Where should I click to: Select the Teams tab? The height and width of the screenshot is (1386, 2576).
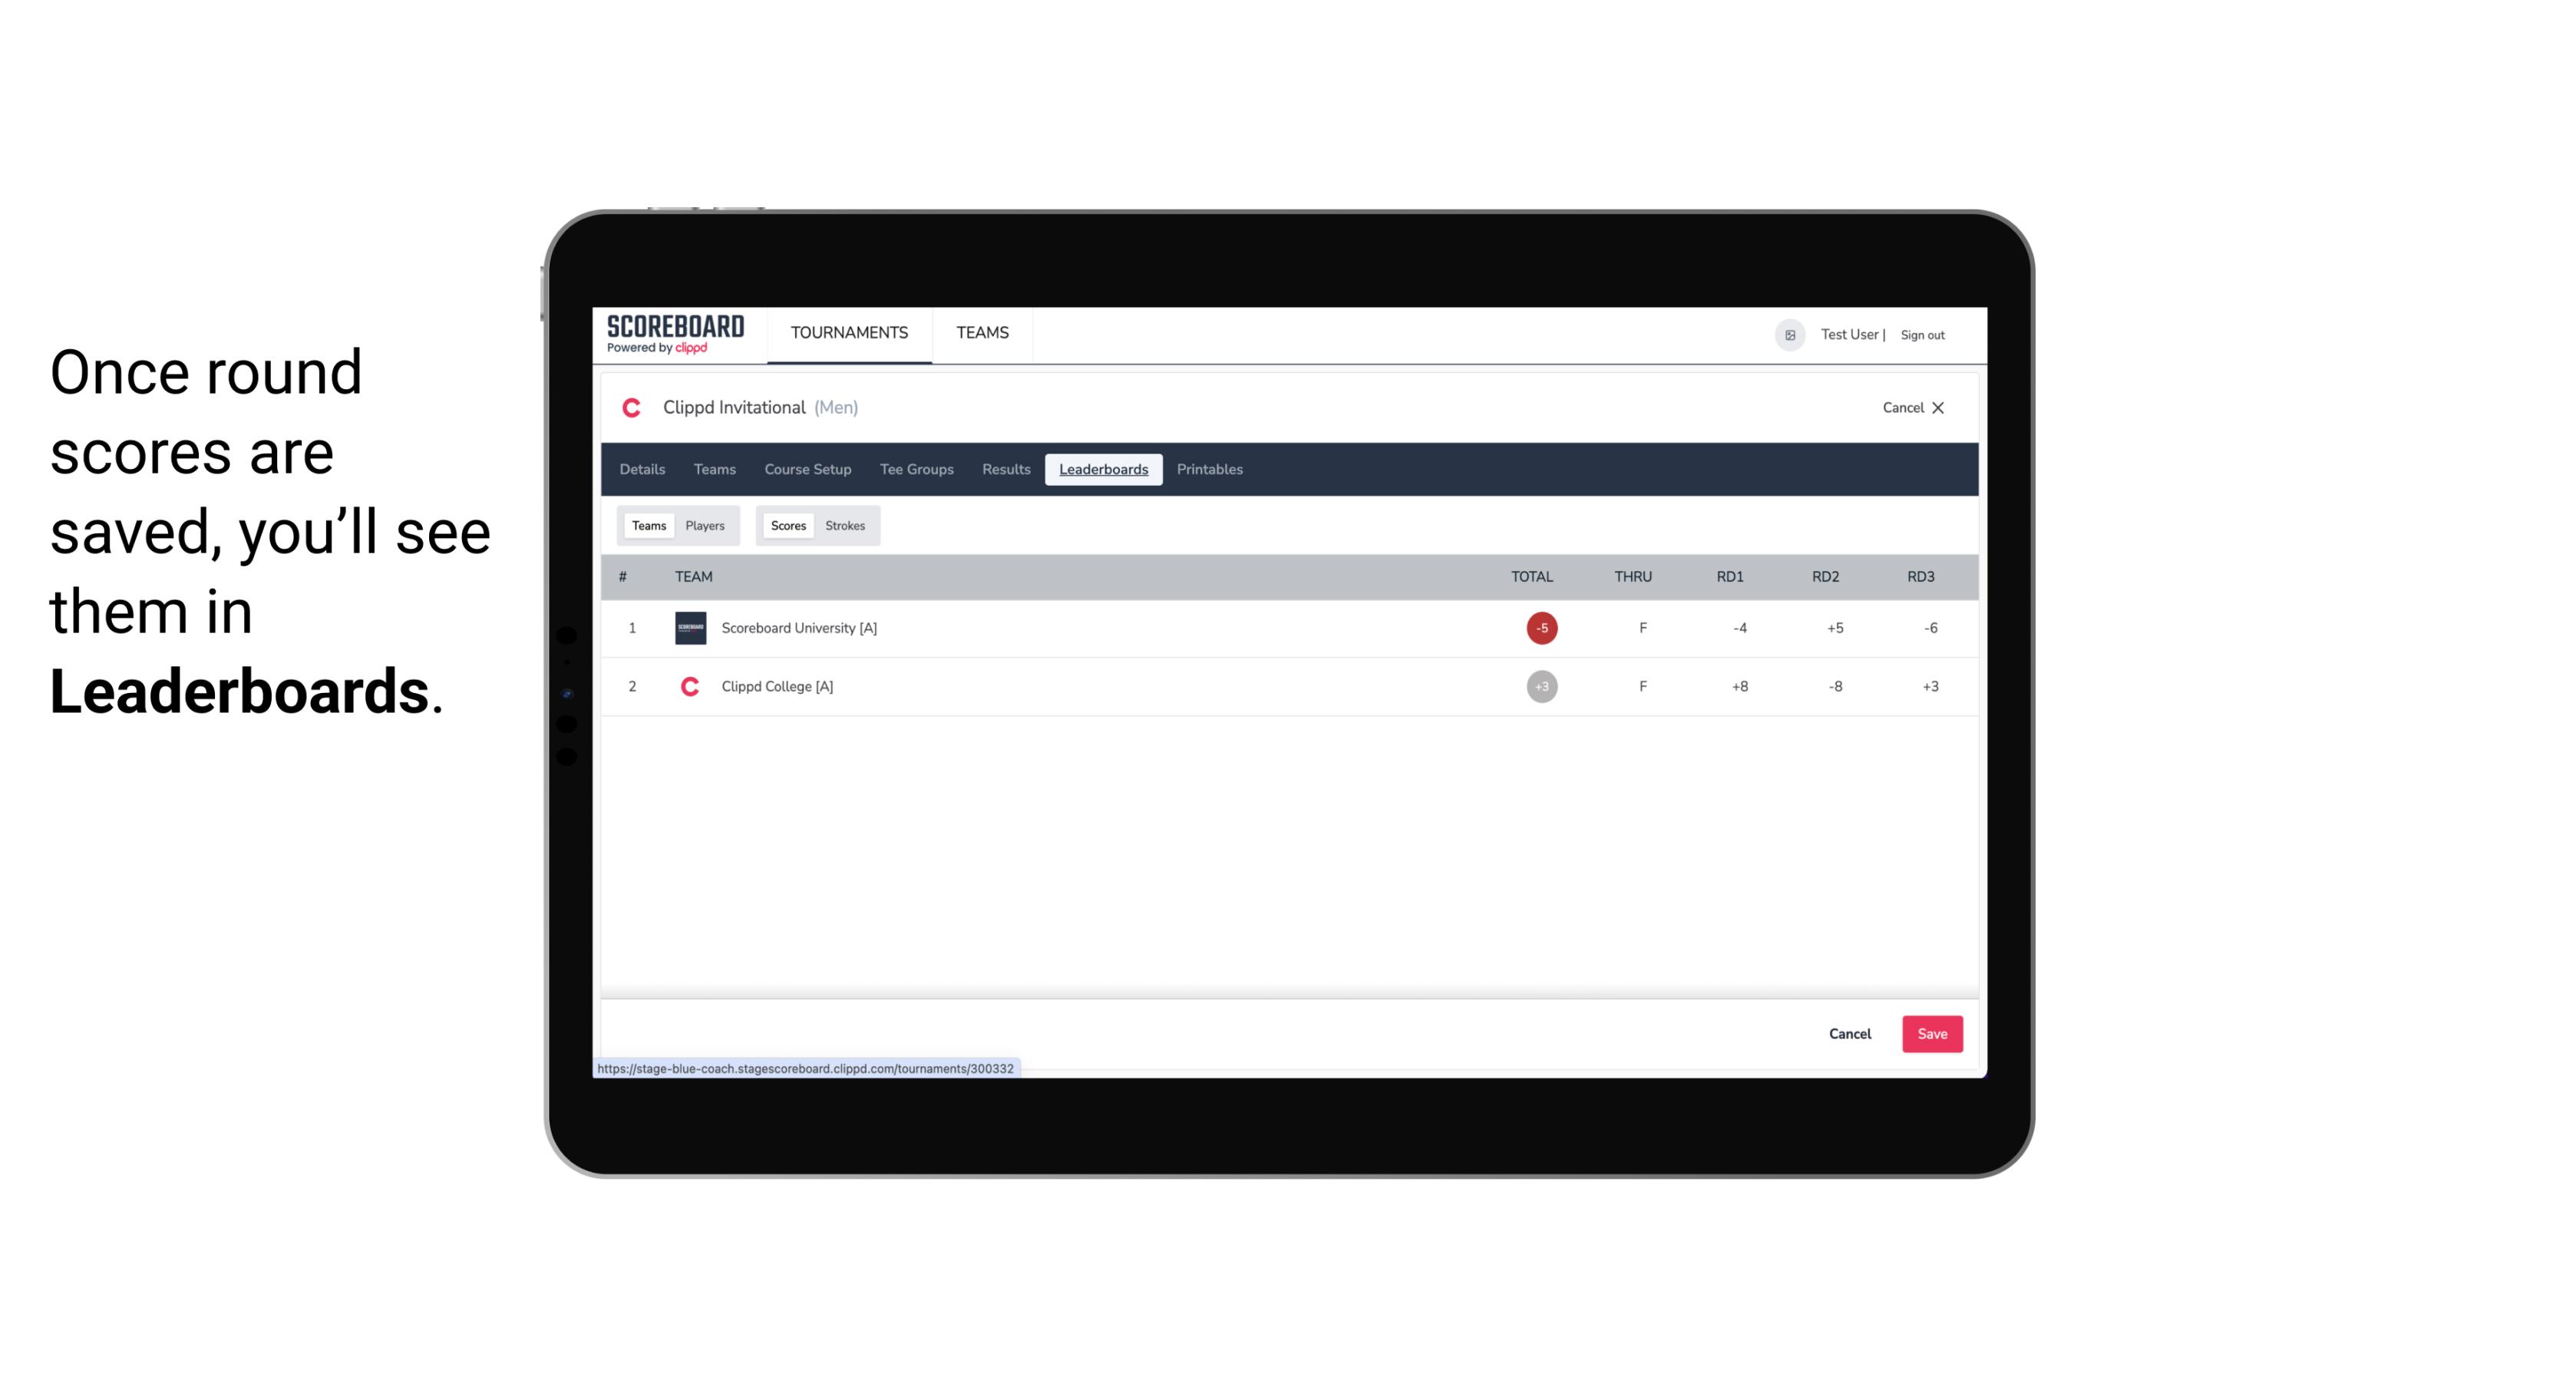[646, 526]
